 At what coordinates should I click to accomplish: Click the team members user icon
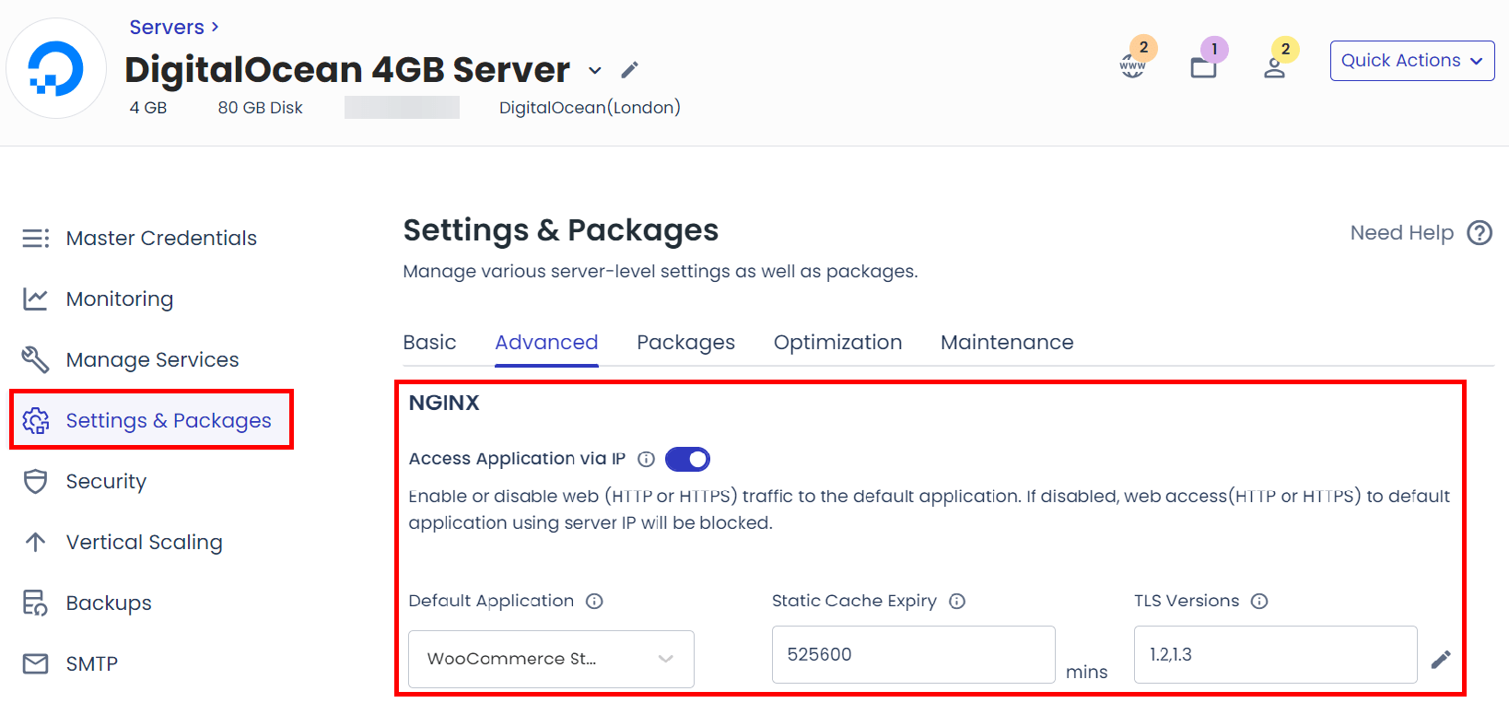[1274, 67]
